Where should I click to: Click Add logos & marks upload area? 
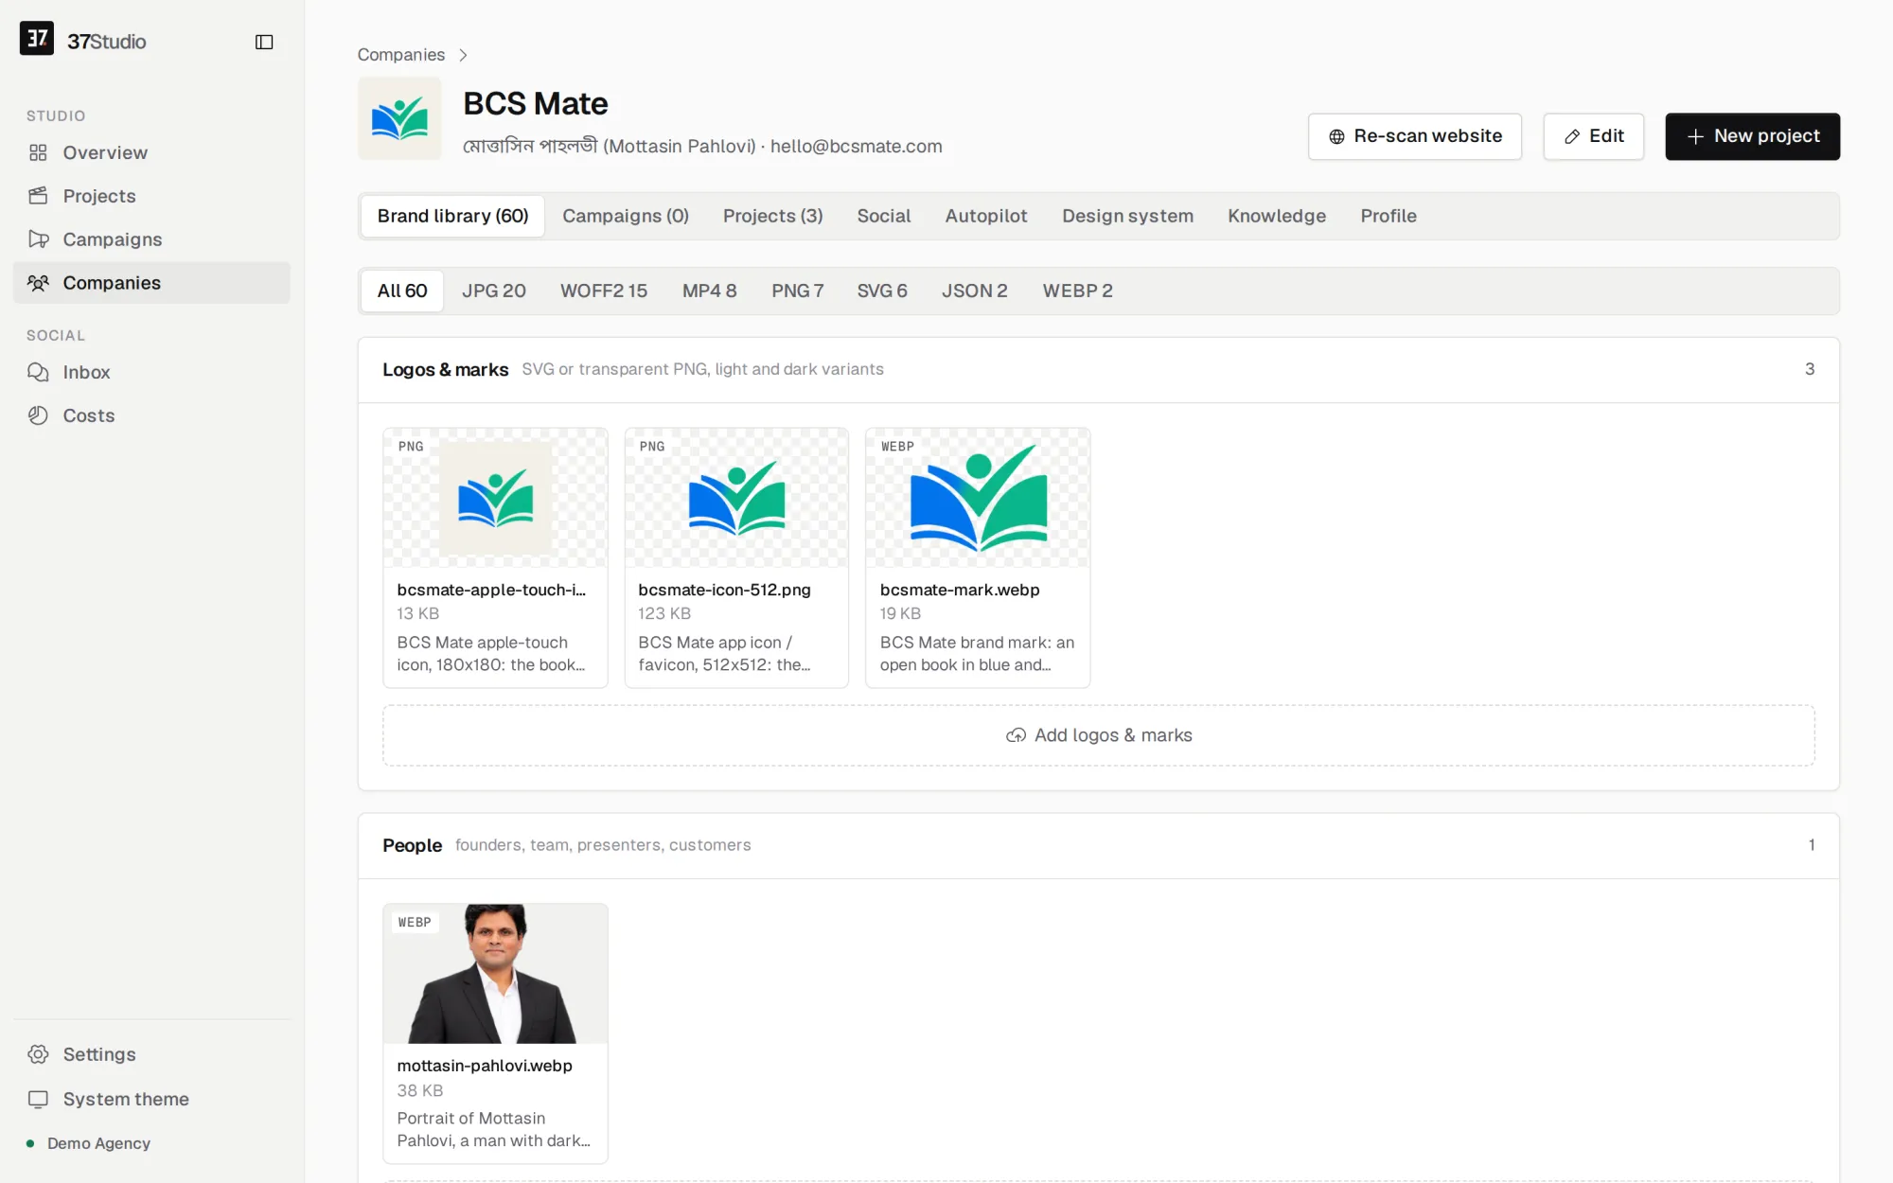(x=1099, y=735)
